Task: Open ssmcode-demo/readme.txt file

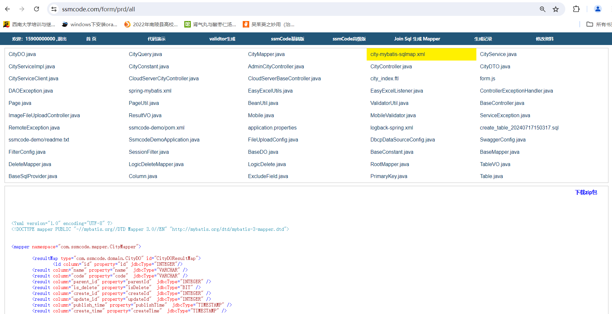Action: coord(39,140)
